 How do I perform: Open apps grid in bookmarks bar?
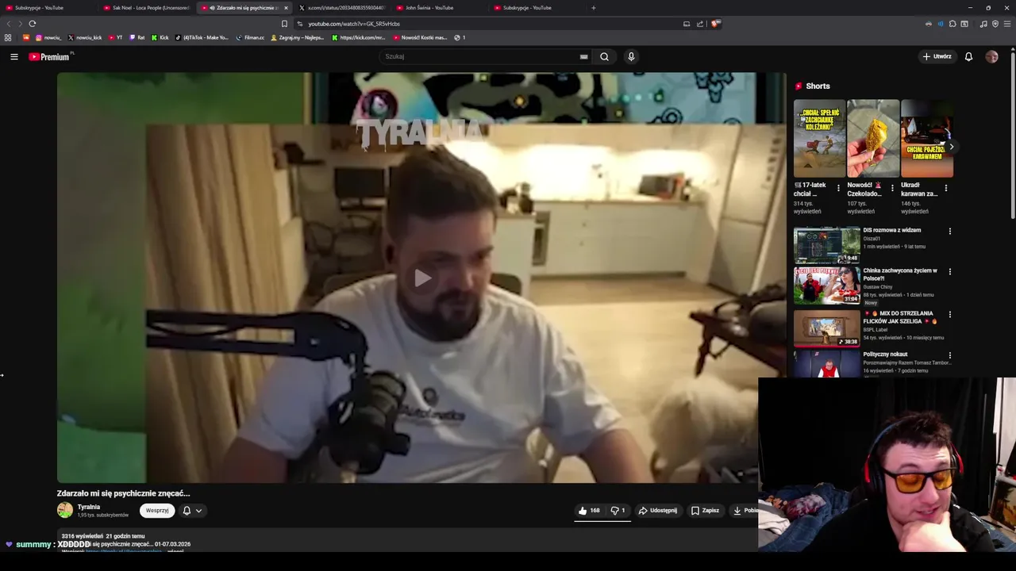pos(8,37)
